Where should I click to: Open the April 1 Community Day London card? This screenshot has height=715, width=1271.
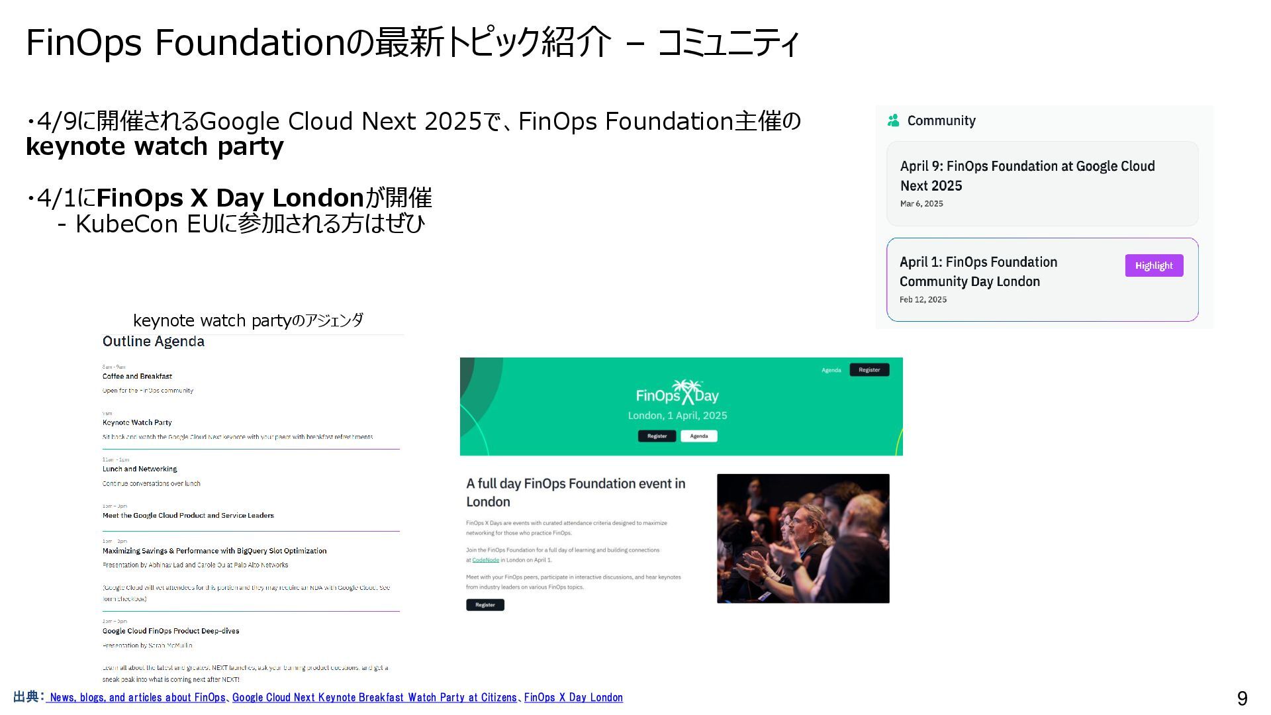1042,279
